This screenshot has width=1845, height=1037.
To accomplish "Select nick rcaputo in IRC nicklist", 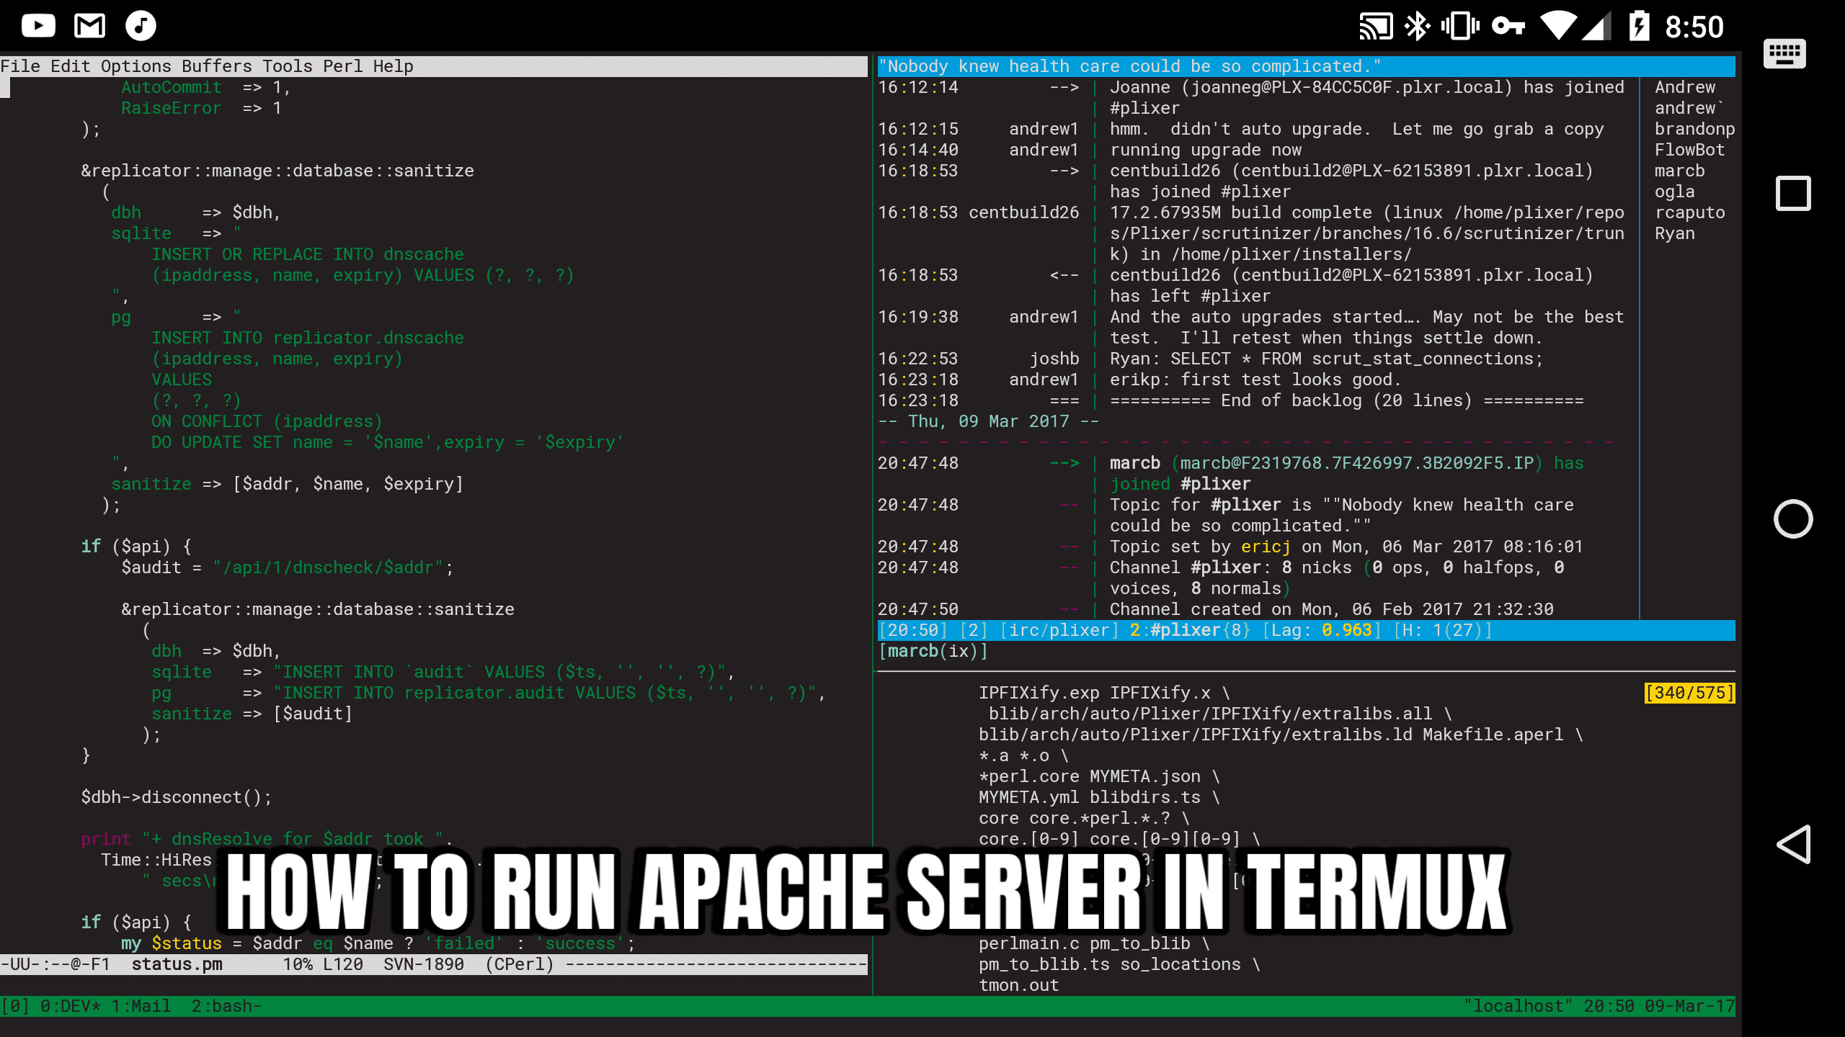I will (x=1690, y=212).
